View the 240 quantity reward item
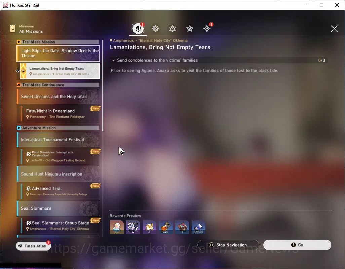The height and width of the screenshot is (269, 345). pos(166,227)
